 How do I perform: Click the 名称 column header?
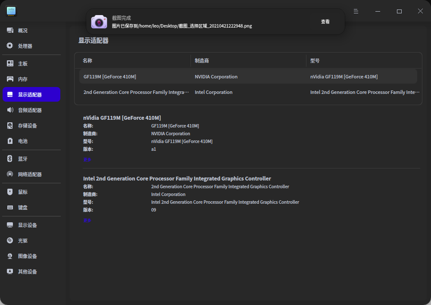click(133, 60)
